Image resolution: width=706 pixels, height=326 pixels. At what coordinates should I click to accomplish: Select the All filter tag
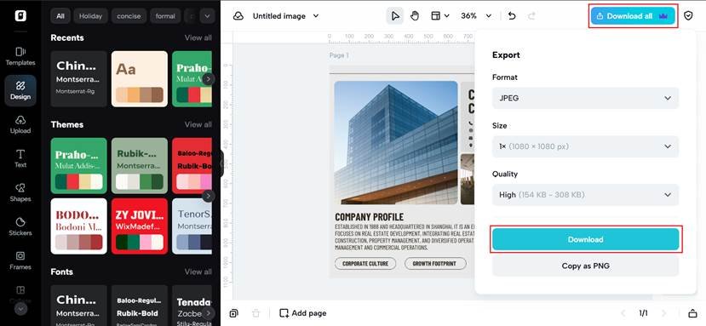(60, 16)
